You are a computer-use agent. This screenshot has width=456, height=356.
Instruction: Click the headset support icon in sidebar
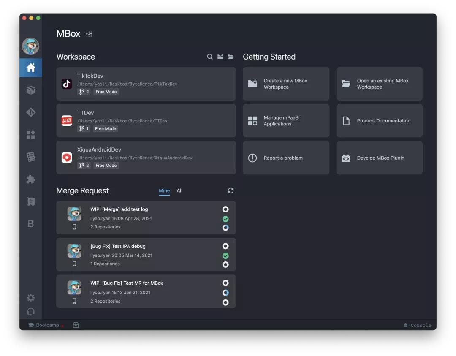(31, 312)
